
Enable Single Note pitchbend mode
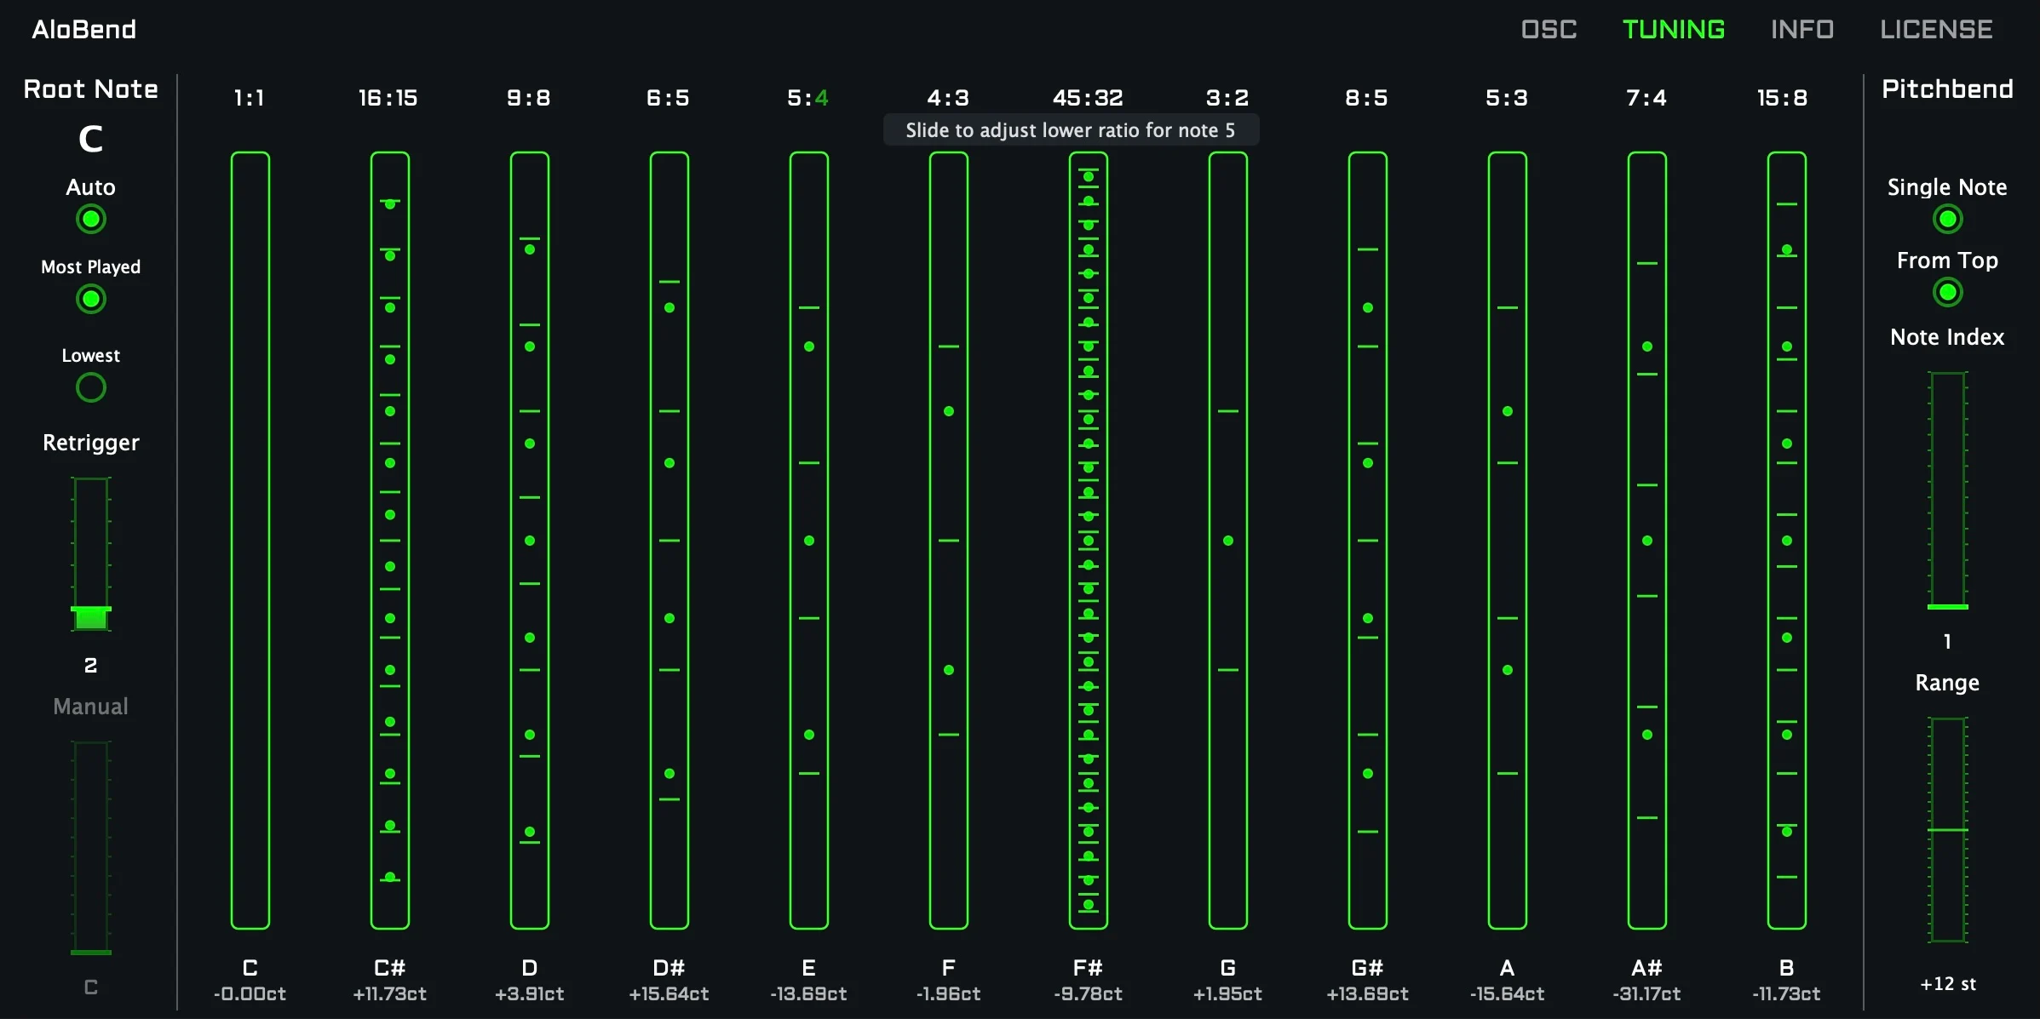1948,219
